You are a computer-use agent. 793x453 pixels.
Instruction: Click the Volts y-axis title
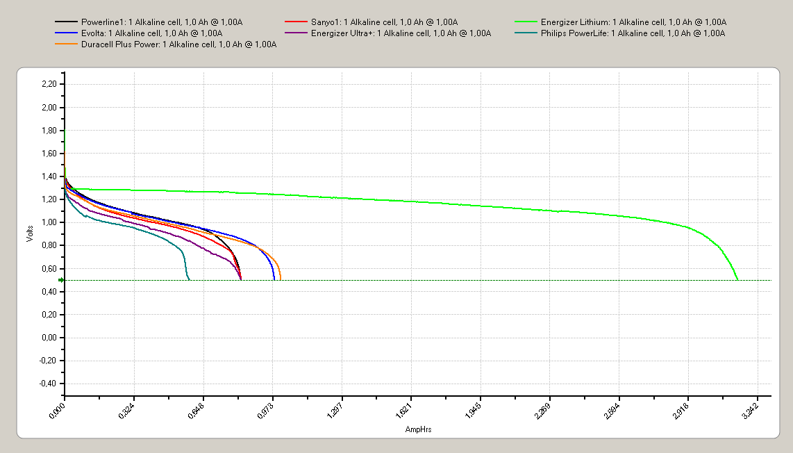[x=30, y=233]
